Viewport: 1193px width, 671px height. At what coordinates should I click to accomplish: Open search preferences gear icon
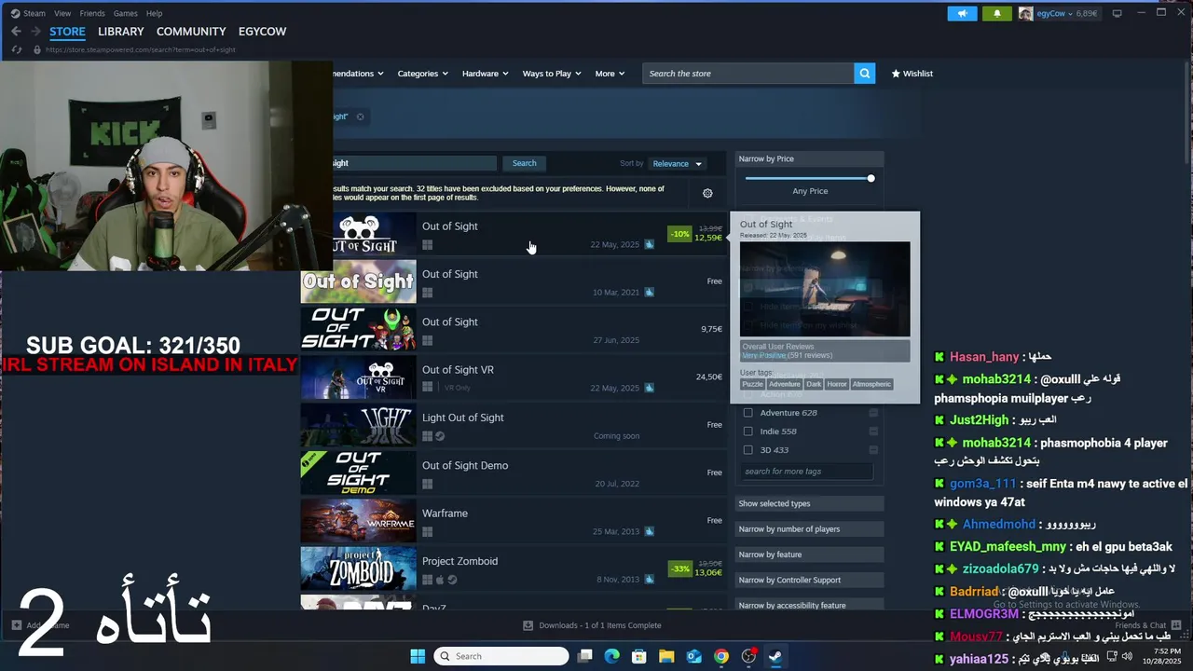tap(707, 193)
